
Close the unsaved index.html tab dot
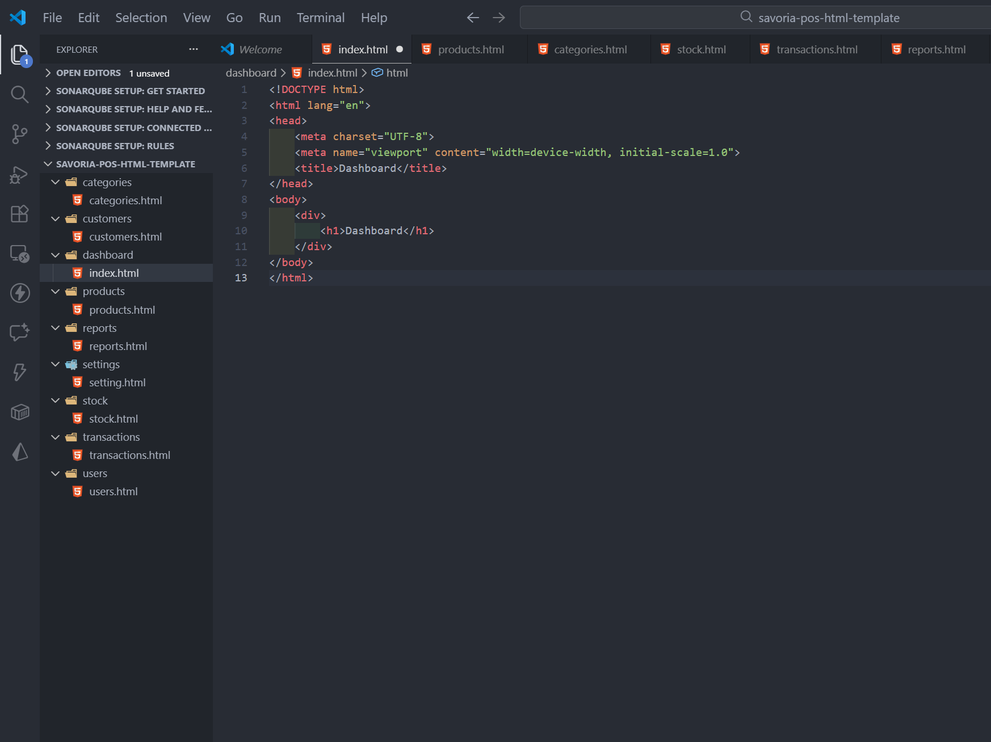coord(400,49)
